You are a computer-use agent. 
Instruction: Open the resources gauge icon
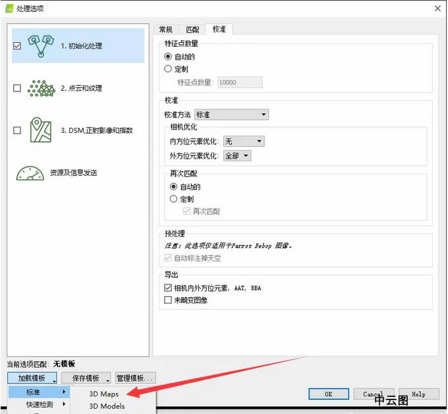tap(30, 173)
